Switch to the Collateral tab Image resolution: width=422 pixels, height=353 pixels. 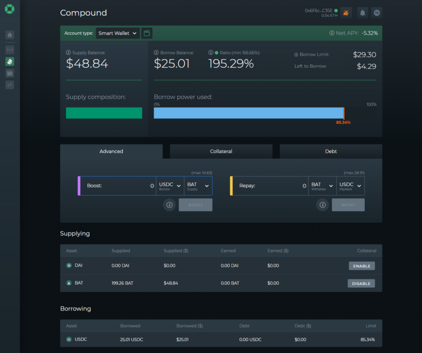(221, 151)
